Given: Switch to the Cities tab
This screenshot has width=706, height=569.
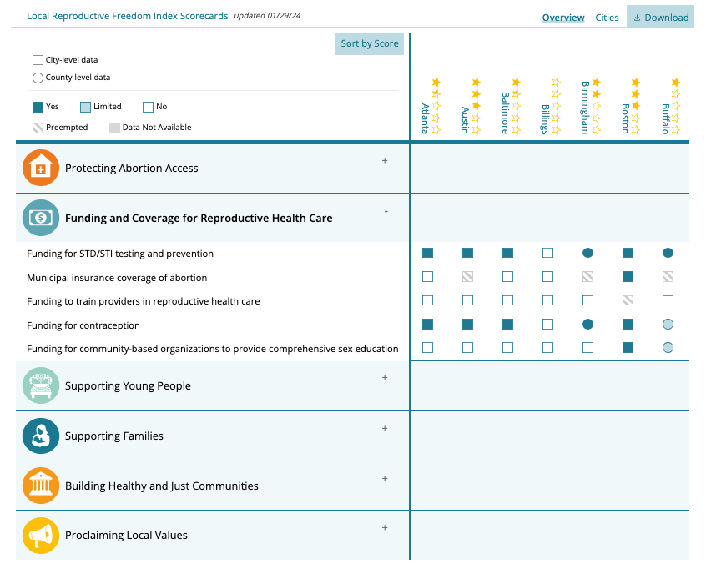Looking at the screenshot, I should click(607, 17).
